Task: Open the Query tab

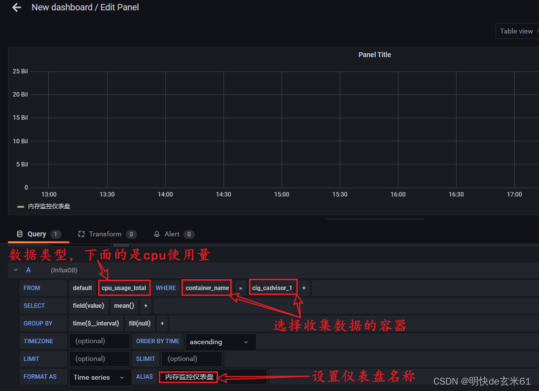Action: tap(38, 234)
